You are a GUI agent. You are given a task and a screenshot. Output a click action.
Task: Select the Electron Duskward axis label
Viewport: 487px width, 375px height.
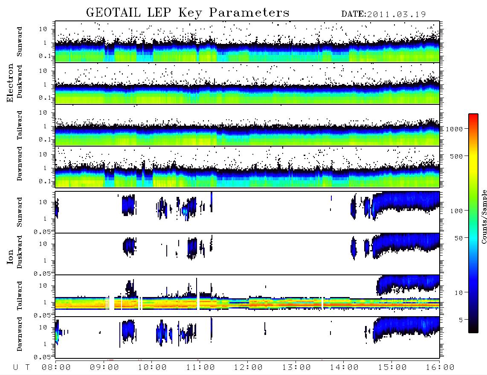coord(20,82)
